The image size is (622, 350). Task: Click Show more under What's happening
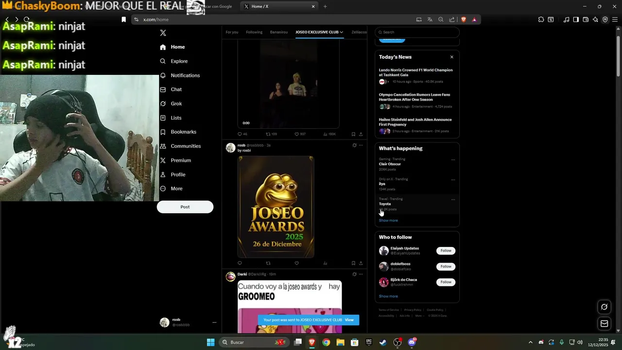click(388, 221)
